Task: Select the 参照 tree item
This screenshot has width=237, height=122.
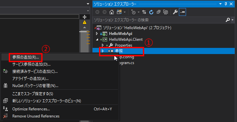Action: tap(119, 51)
